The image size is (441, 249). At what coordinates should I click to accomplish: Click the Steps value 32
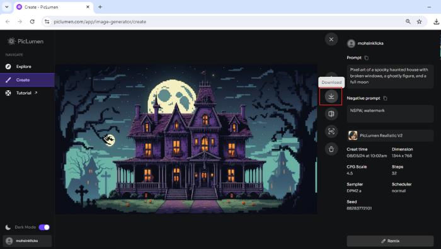click(x=394, y=173)
